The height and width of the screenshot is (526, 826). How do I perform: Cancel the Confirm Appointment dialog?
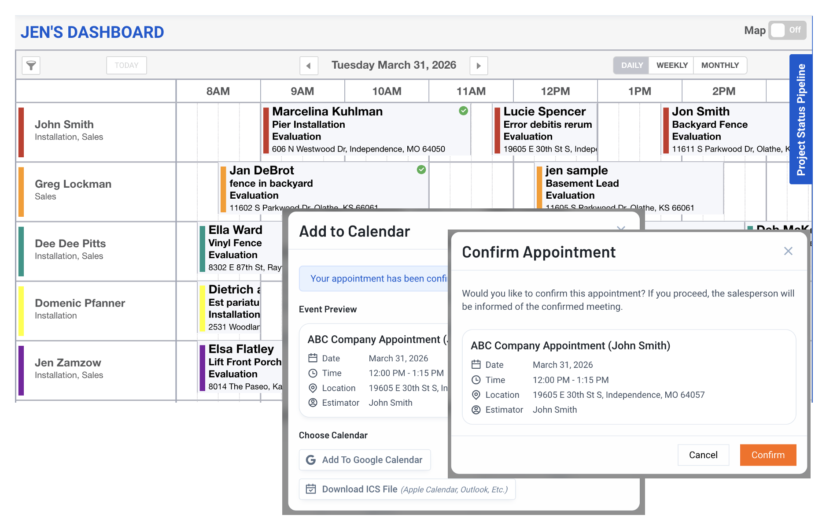tap(703, 455)
